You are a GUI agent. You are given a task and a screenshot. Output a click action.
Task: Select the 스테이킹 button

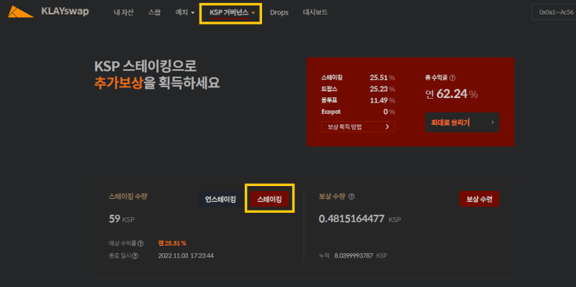tap(269, 200)
